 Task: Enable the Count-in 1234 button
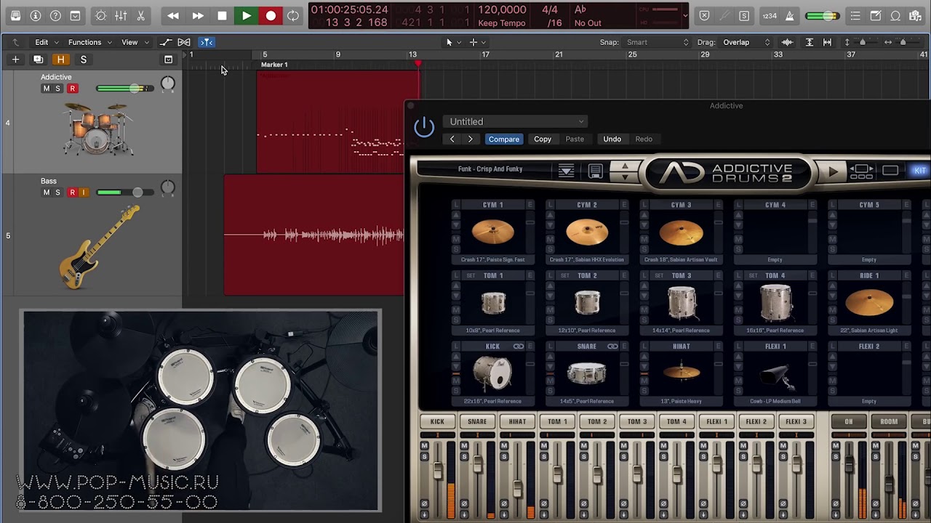click(770, 15)
